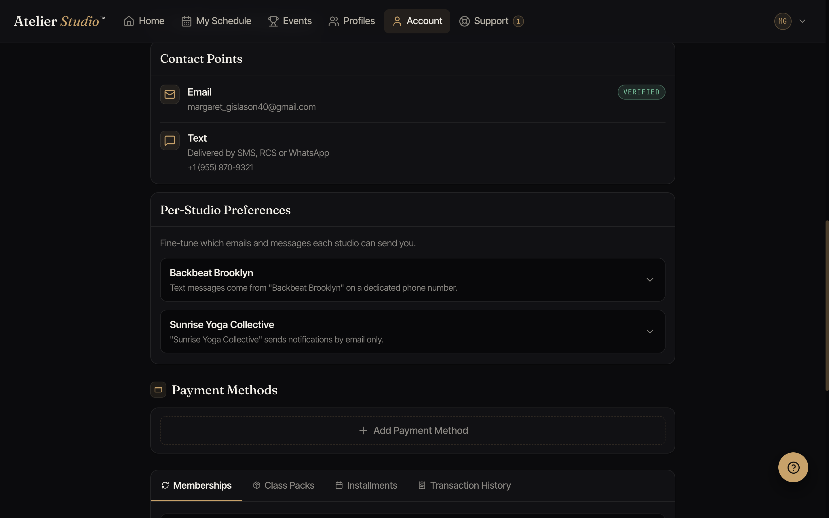This screenshot has height=518, width=829.
Task: Expand the Backbeat Brooklyn preferences
Action: [412, 280]
